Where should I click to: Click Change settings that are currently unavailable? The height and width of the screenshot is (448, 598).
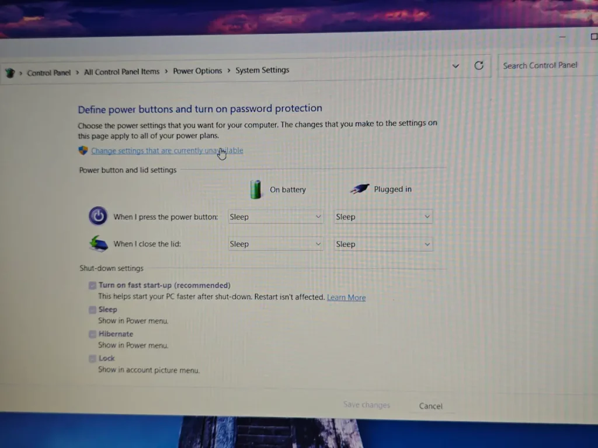click(x=166, y=150)
